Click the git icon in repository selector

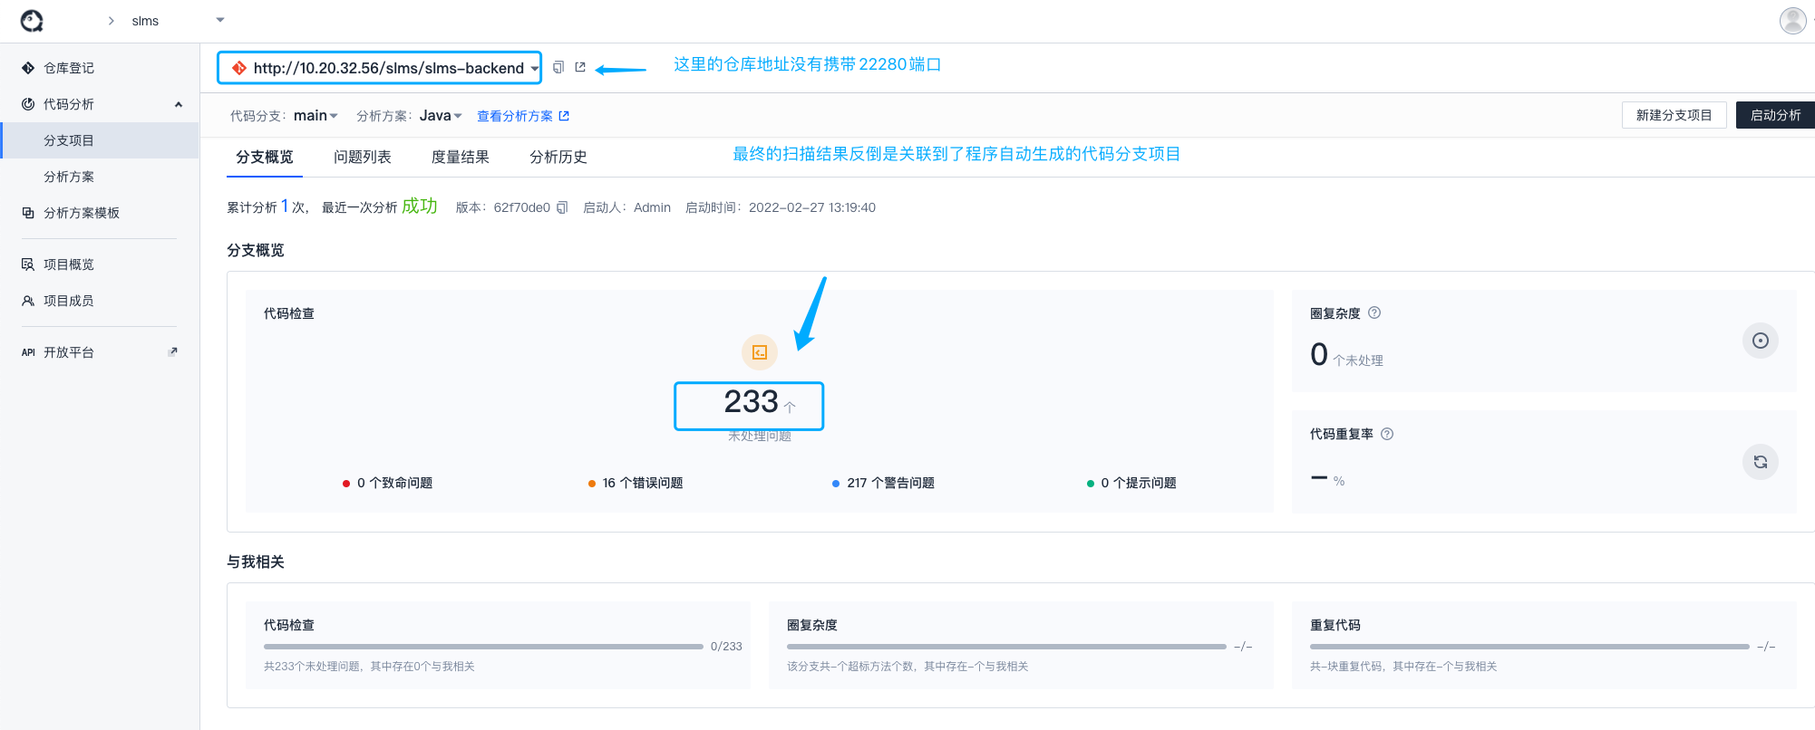(239, 68)
